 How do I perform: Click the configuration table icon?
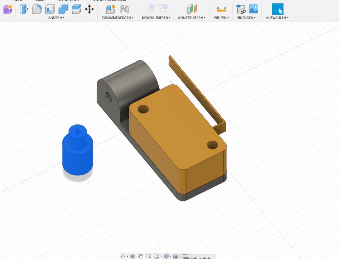tap(163, 9)
